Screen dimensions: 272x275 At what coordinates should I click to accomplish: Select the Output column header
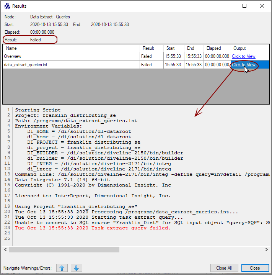click(250, 48)
